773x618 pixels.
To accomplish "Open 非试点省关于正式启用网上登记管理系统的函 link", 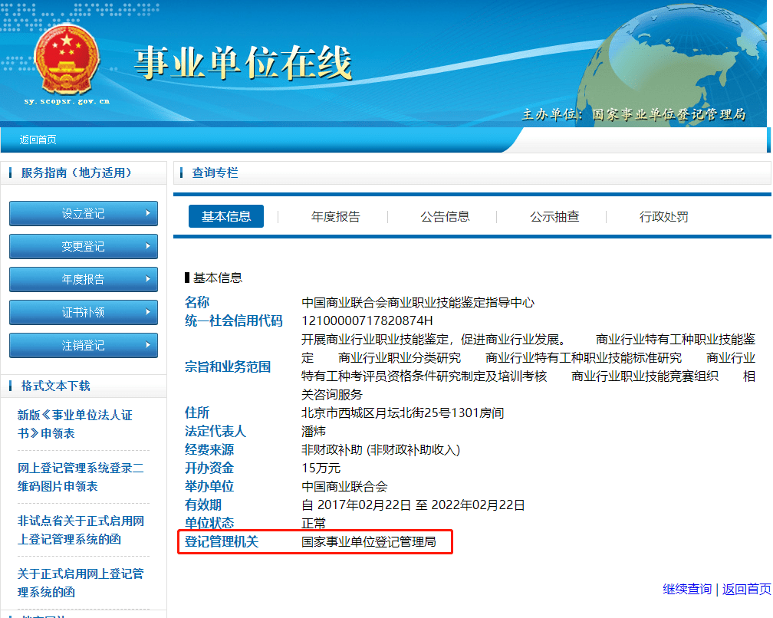I will (x=81, y=530).
